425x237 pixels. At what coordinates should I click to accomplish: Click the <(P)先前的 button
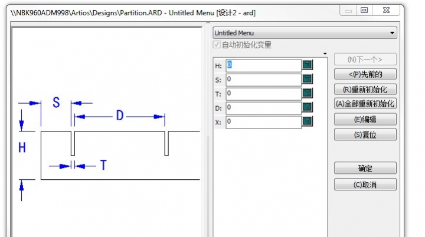click(x=365, y=74)
